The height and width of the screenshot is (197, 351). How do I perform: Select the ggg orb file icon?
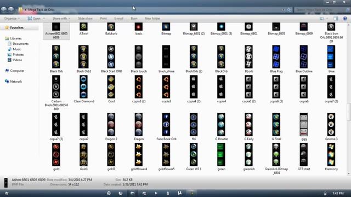point(304,124)
